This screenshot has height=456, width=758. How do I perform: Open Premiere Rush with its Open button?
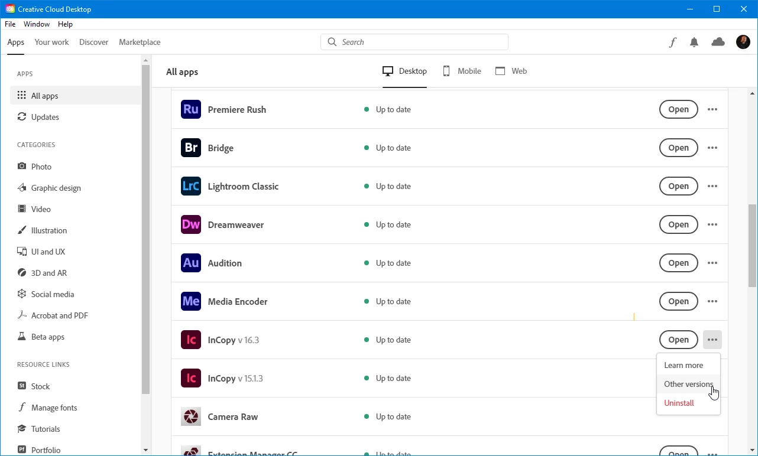click(x=679, y=109)
